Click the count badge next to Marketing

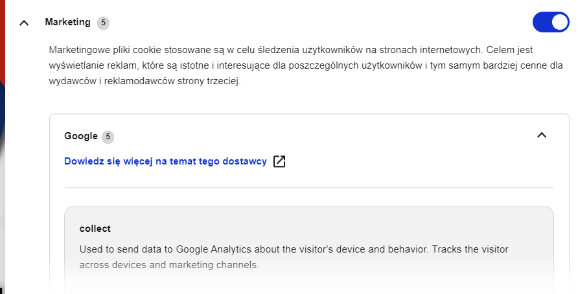click(x=103, y=23)
